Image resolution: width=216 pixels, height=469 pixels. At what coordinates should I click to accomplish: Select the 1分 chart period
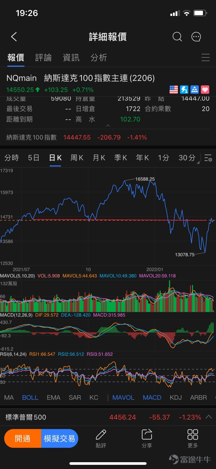click(164, 158)
